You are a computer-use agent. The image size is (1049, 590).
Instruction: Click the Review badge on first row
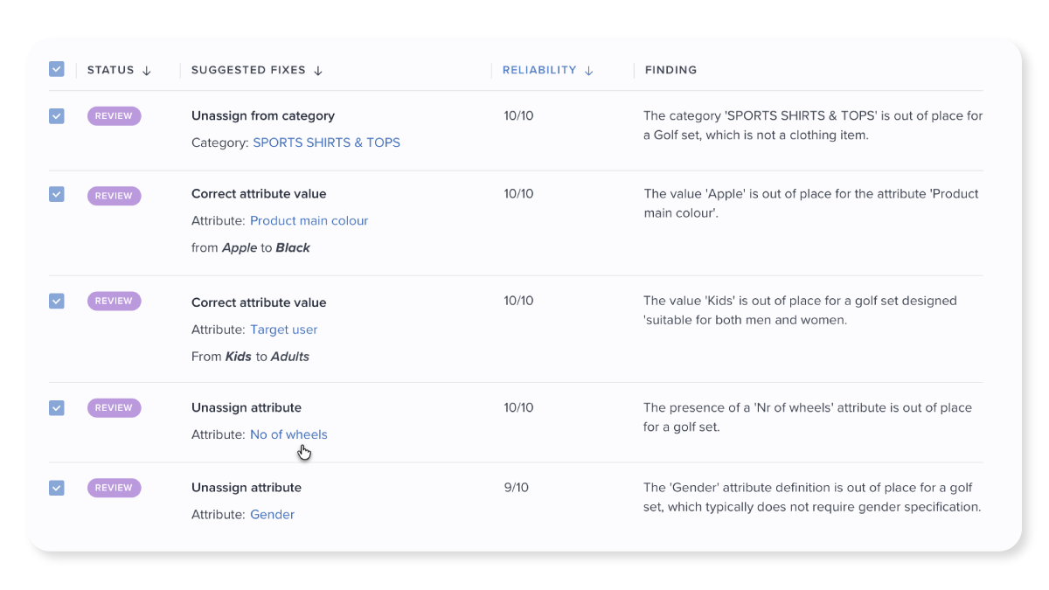[x=114, y=116]
